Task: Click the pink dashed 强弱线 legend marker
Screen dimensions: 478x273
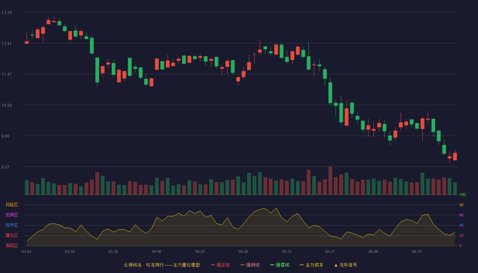Action: coord(242,265)
